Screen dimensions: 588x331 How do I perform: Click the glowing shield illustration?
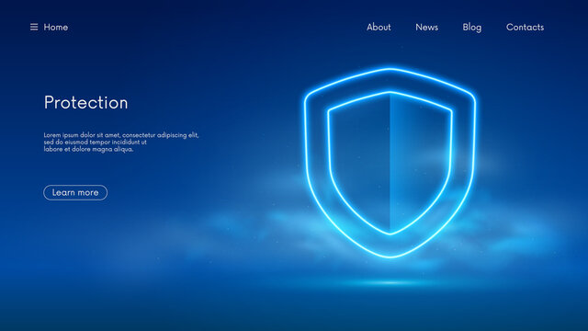pos(390,163)
